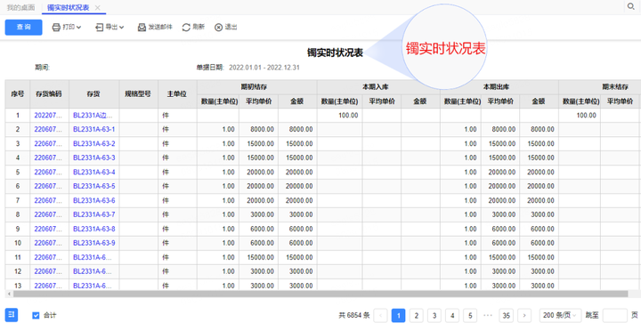641x323 pixels.
Task: Click the blue column settings icon bottom left
Action: (x=12, y=315)
